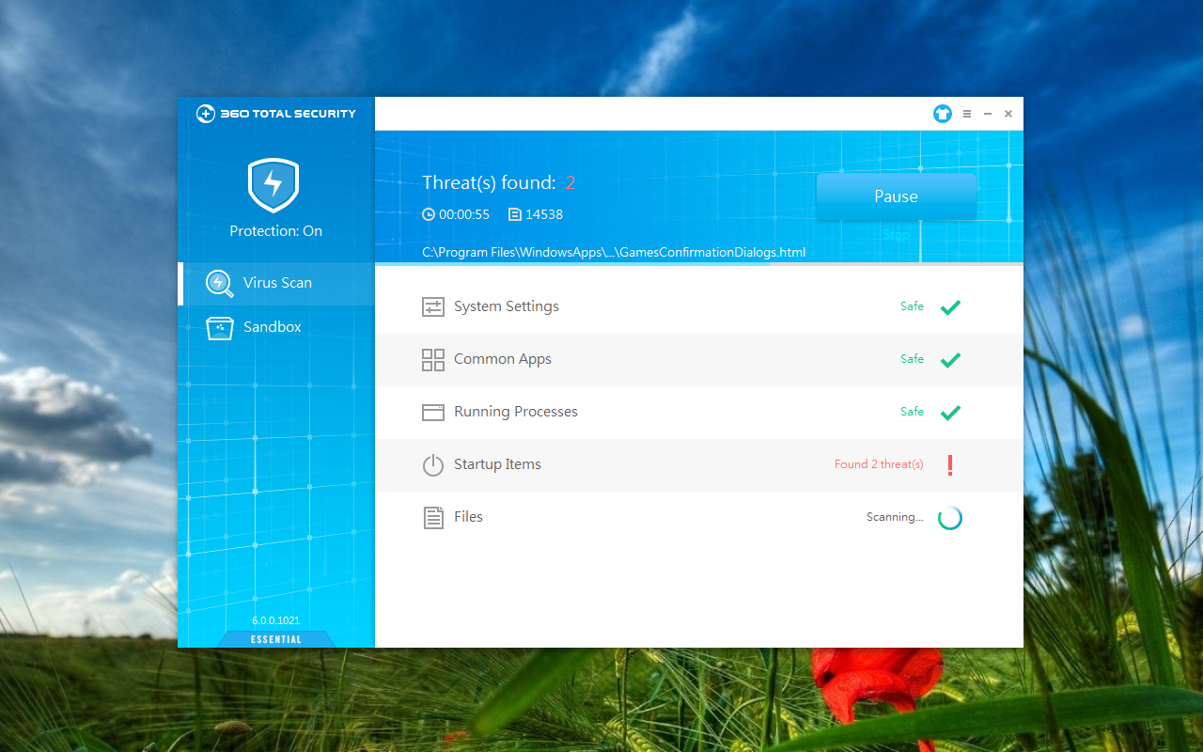This screenshot has width=1203, height=752.
Task: Click the System Settings sliders icon
Action: [x=432, y=307]
